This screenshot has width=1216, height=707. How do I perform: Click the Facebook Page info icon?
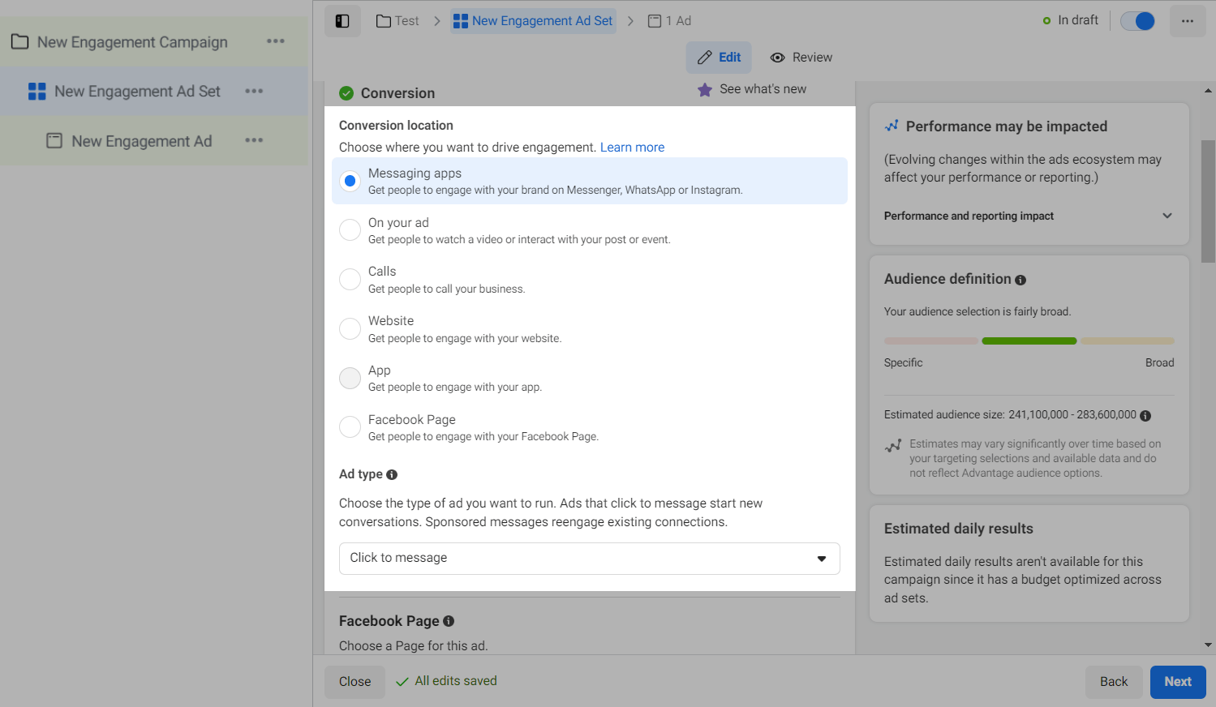coord(449,621)
